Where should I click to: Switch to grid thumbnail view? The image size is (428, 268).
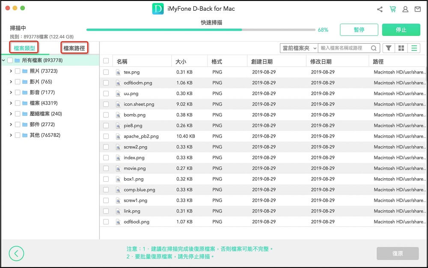click(x=401, y=48)
